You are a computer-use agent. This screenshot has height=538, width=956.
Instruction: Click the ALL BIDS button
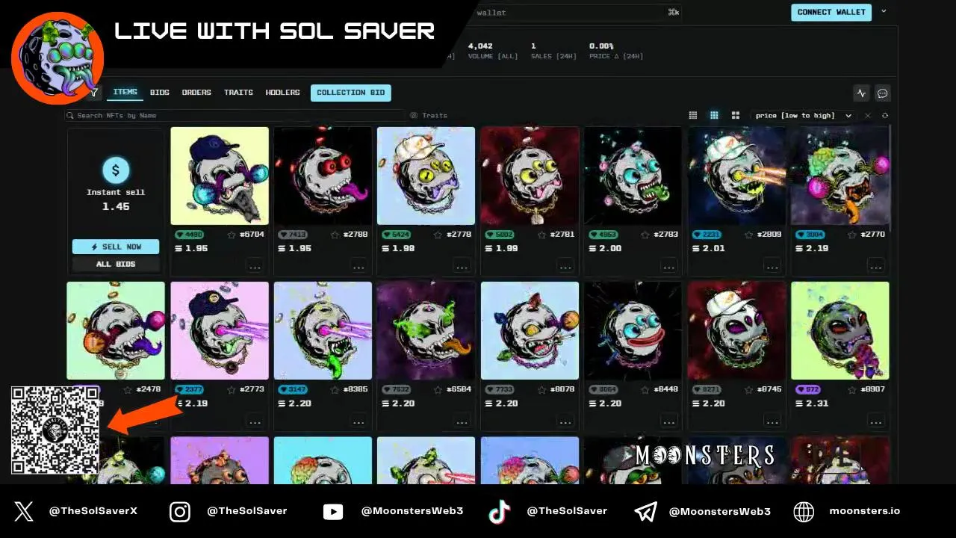pos(116,264)
